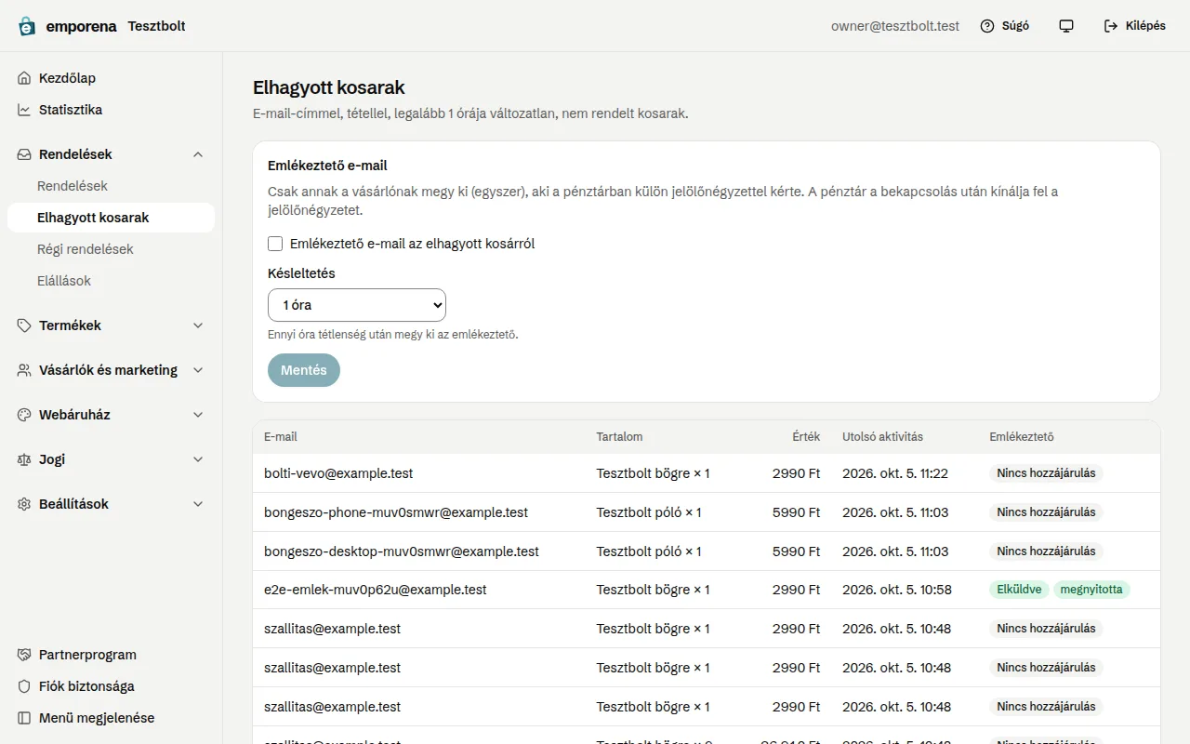1190x744 pixels.
Task: Enable Emlékeztető e-mail az elhagyott kosárról checkbox
Action: [x=275, y=244]
